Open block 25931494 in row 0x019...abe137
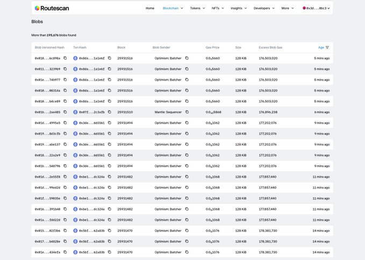Viewport: 365px width, 260px height. (125, 145)
